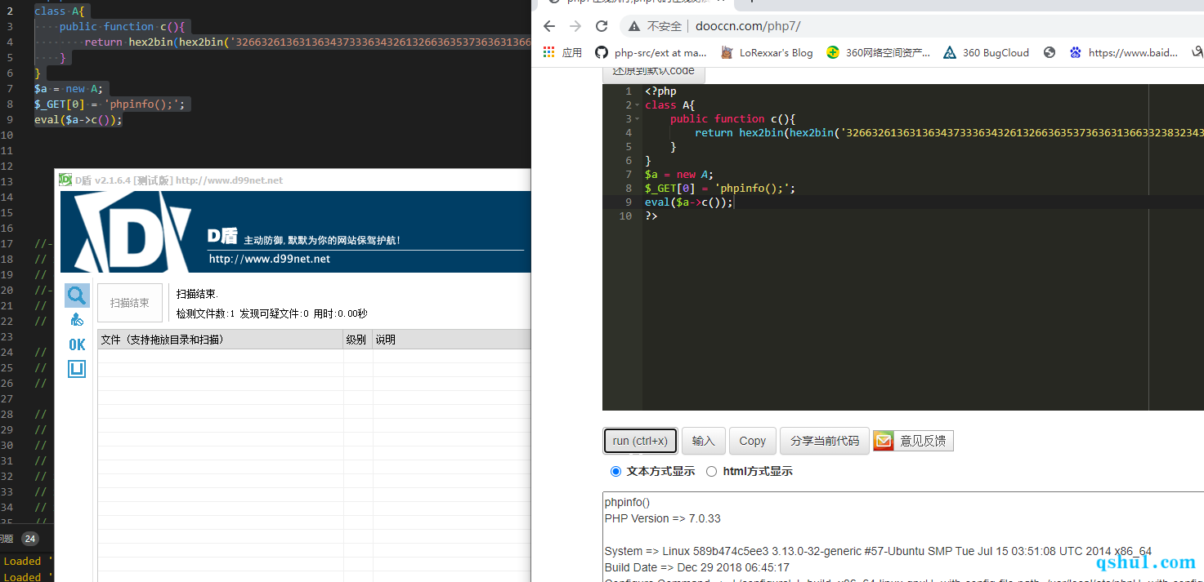The image size is (1204, 582).
Task: Click the 还原到默认code button
Action: point(653,72)
